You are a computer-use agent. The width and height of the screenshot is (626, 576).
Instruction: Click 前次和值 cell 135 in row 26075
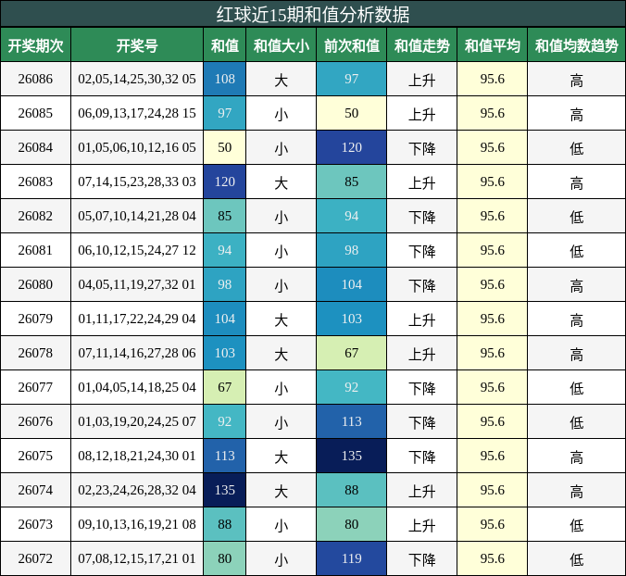coord(351,456)
